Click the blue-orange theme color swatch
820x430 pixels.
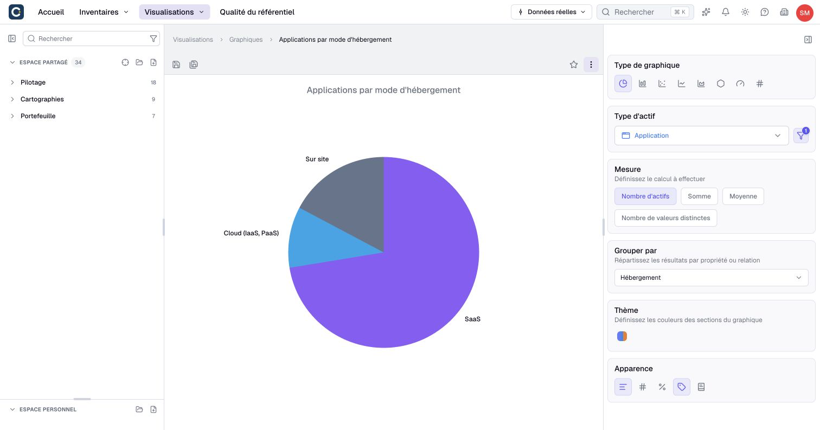pos(622,336)
